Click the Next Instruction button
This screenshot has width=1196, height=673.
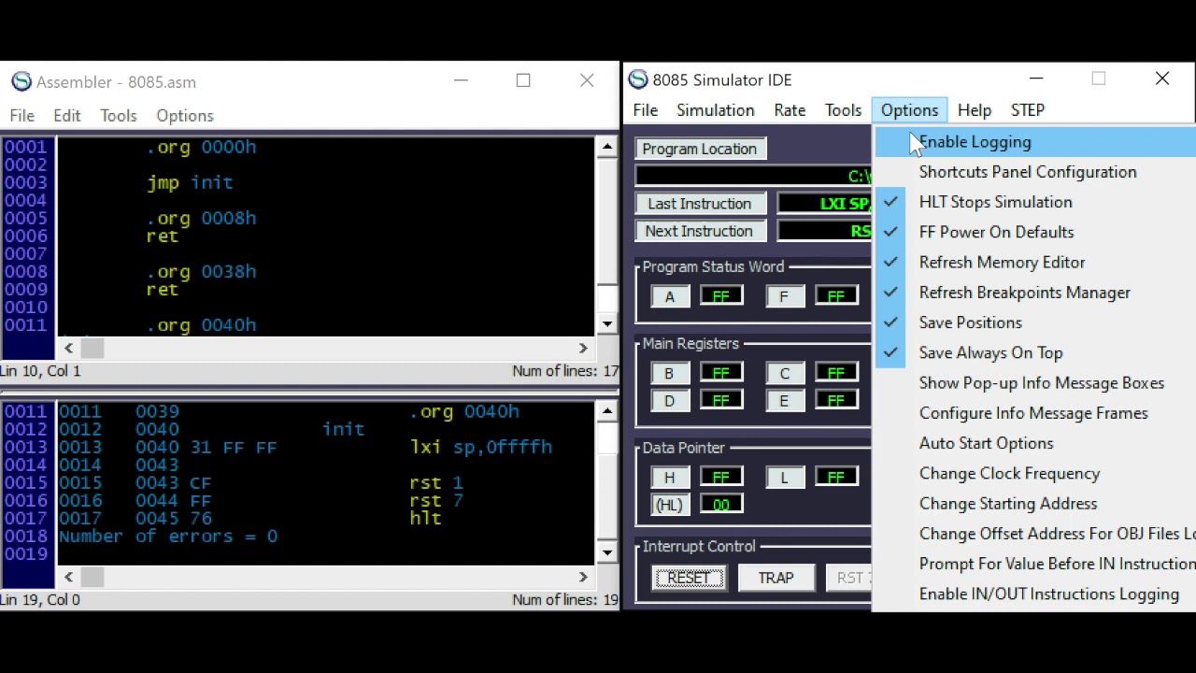(x=699, y=231)
